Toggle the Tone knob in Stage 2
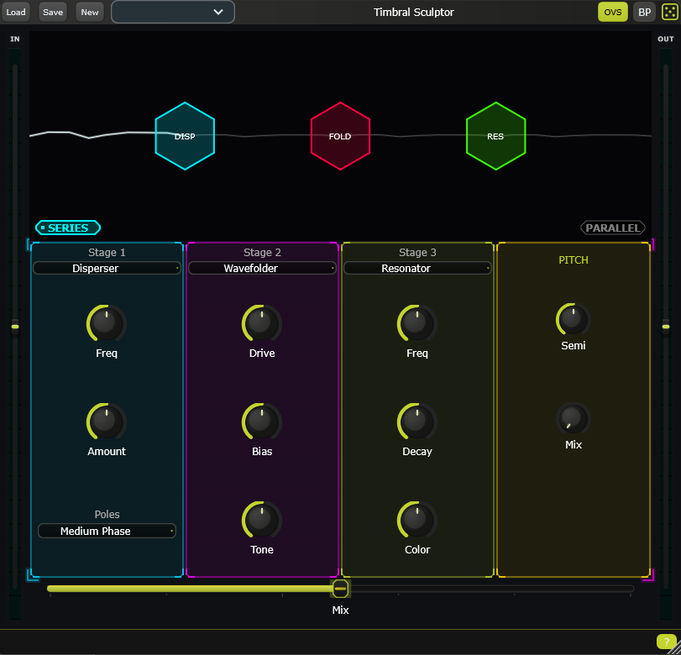The image size is (681, 655). pyautogui.click(x=261, y=521)
